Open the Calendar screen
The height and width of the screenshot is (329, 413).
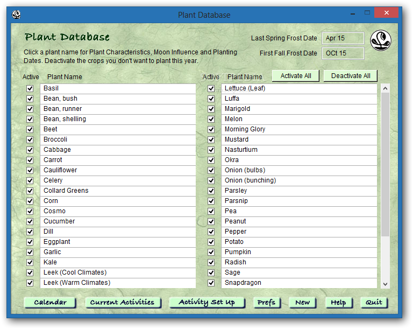click(x=50, y=303)
